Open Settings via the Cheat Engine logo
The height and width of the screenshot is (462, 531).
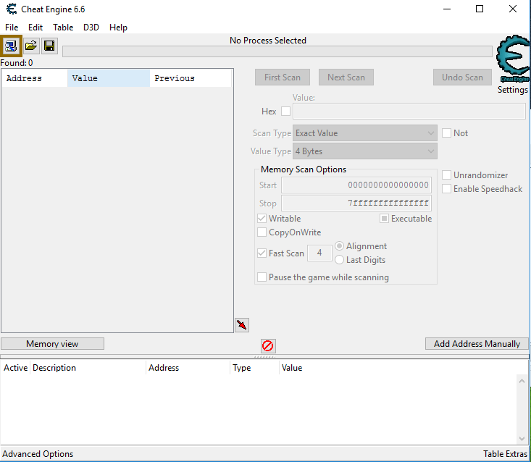pos(513,59)
